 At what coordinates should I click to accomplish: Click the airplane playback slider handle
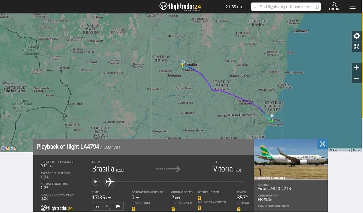pos(110,182)
